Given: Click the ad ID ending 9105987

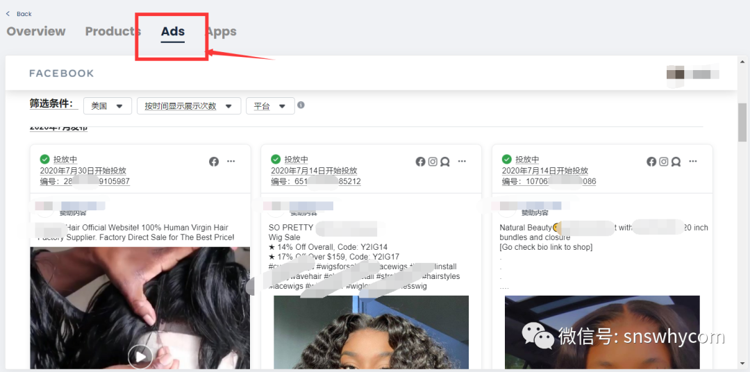Looking at the screenshot, I should click(85, 182).
